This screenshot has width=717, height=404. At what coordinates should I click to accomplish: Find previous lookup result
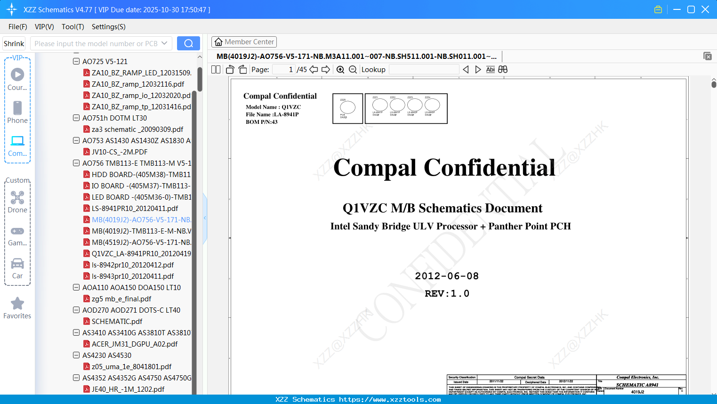tap(466, 70)
